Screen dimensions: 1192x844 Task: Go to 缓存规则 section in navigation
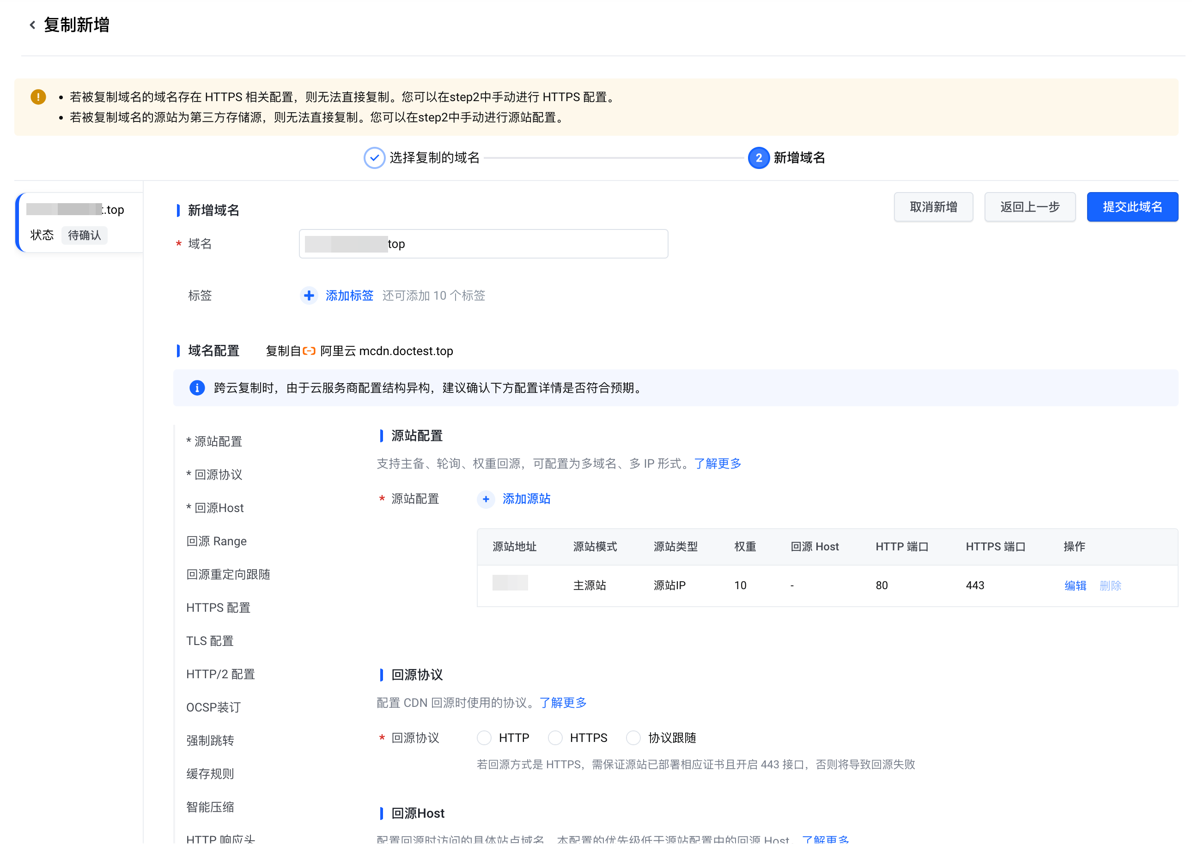coord(210,774)
